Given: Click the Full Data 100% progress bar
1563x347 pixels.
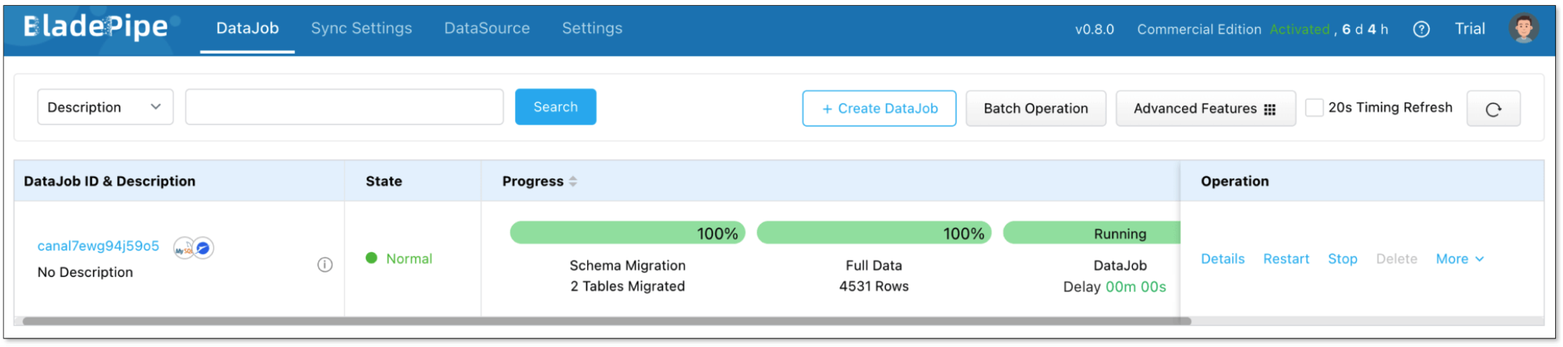Looking at the screenshot, I should (x=873, y=233).
